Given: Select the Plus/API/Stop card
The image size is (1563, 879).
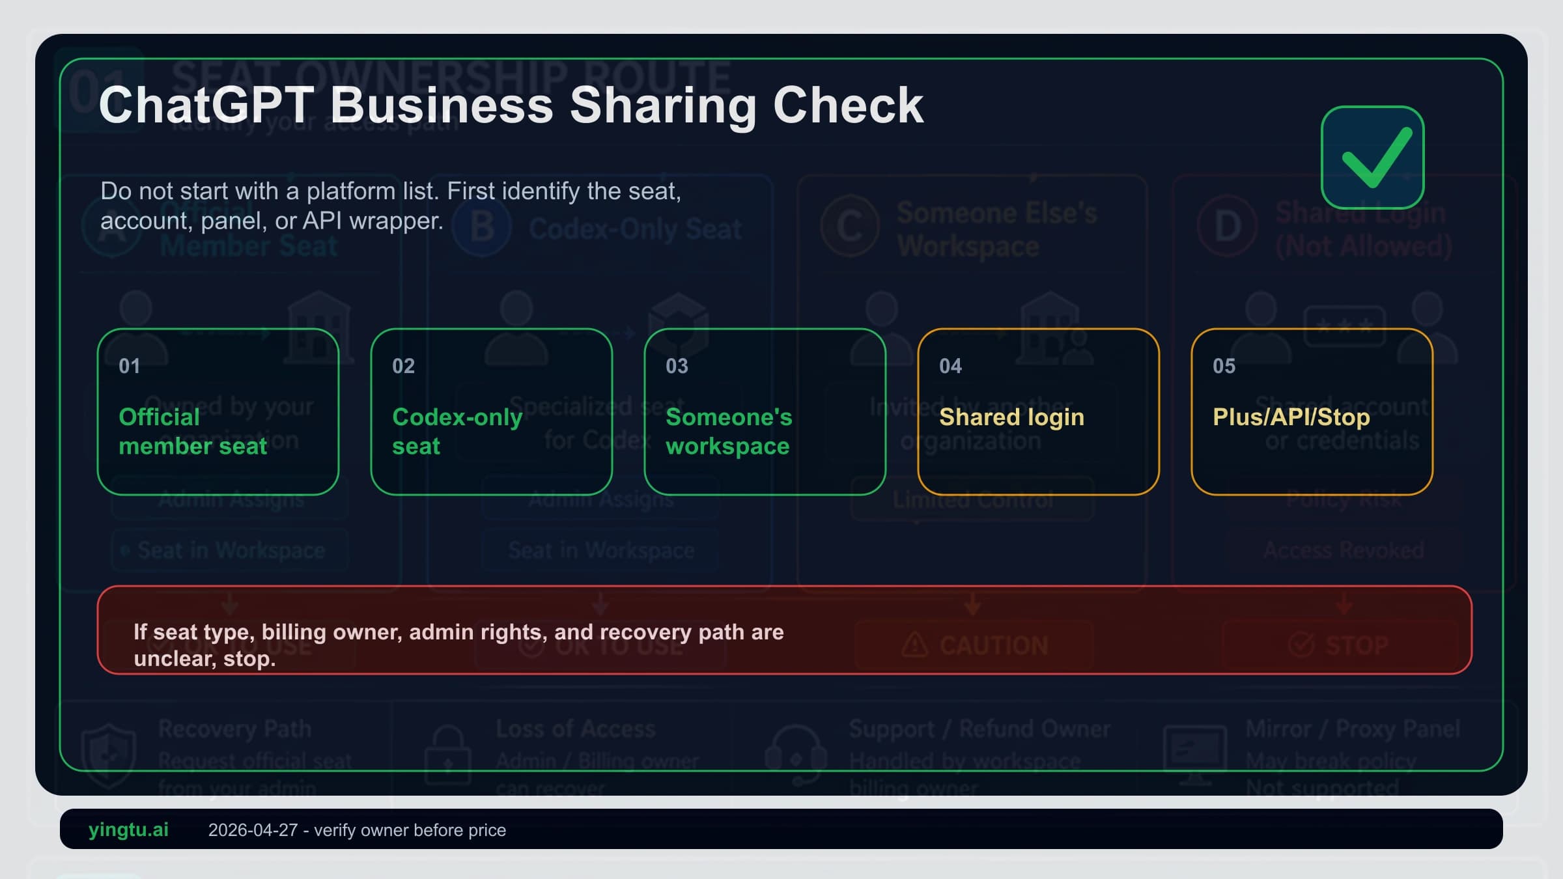Looking at the screenshot, I should click(x=1312, y=412).
